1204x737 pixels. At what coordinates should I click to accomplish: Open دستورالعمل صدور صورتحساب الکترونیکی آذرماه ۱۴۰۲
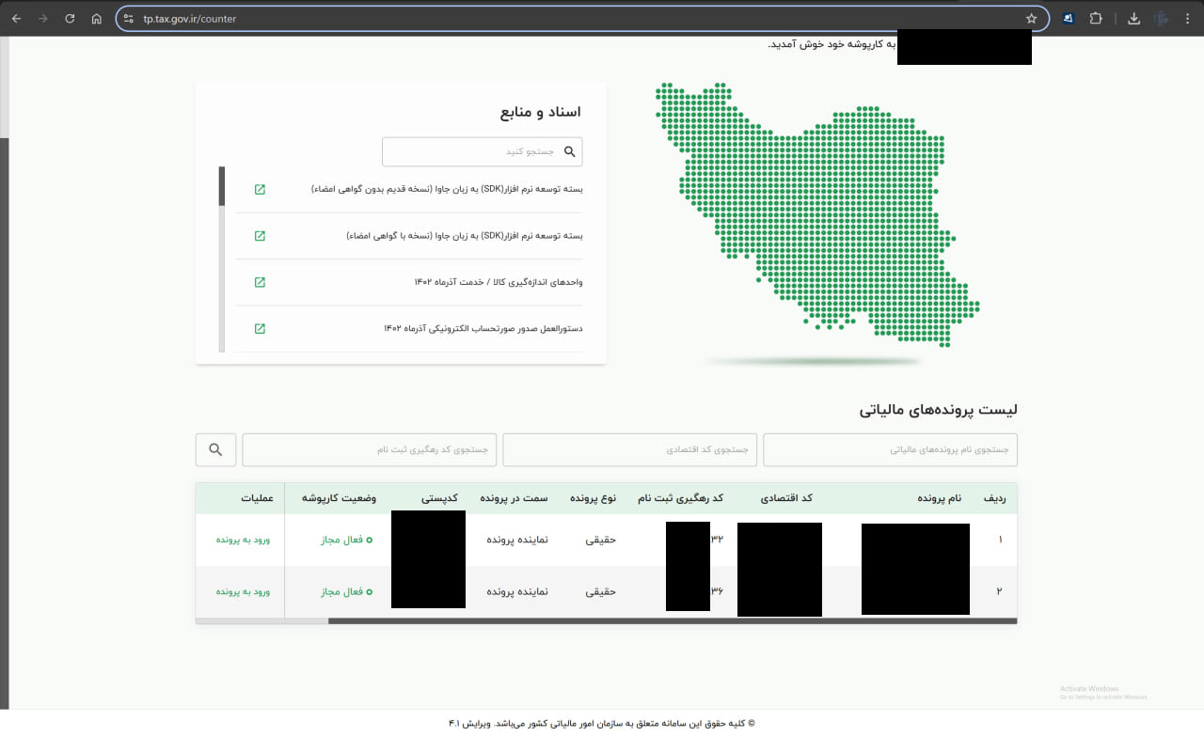pyautogui.click(x=483, y=328)
